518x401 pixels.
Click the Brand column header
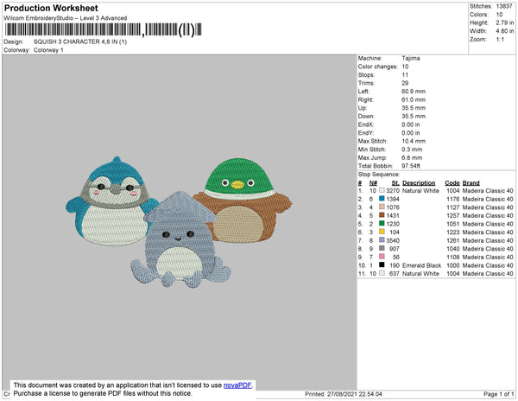tap(471, 183)
